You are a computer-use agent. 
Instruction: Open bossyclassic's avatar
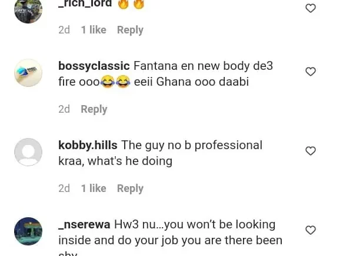coord(28,73)
